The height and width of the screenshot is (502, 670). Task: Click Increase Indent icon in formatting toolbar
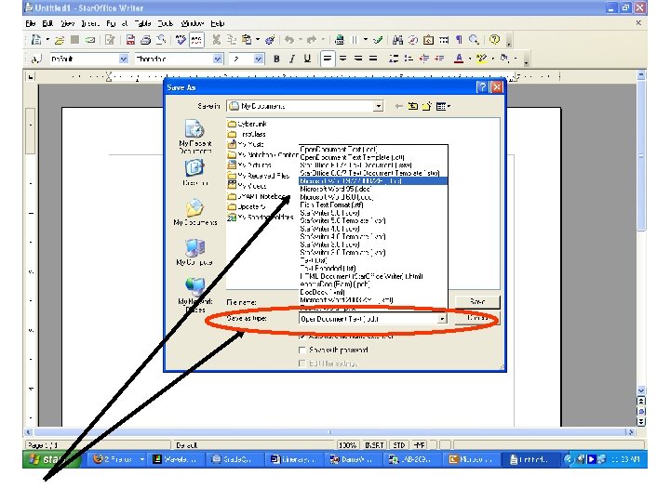point(439,59)
